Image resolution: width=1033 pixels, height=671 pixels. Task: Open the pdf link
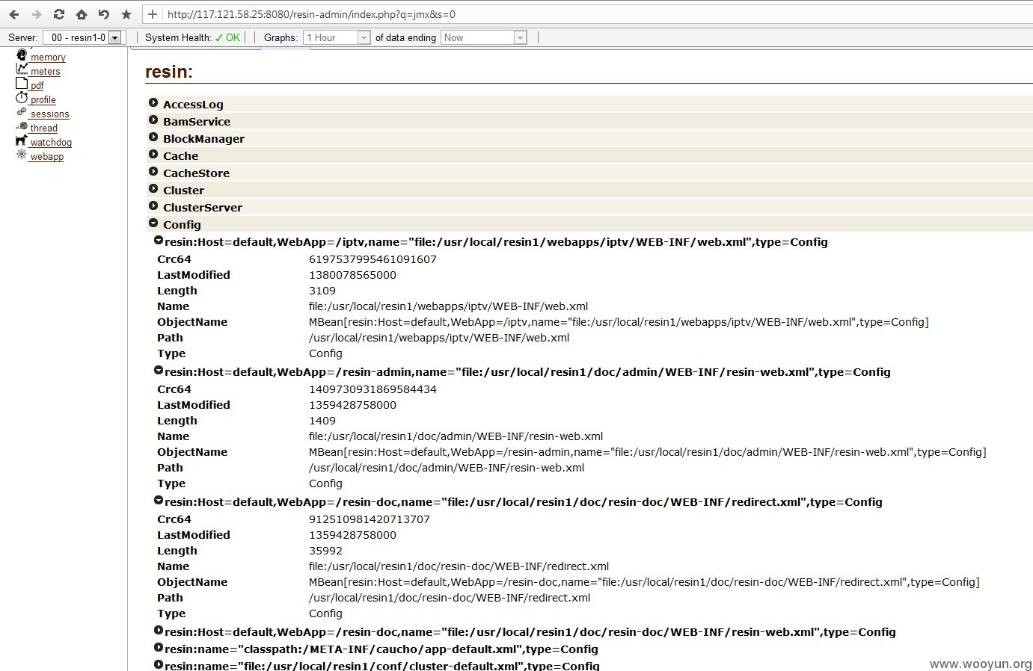pyautogui.click(x=37, y=86)
